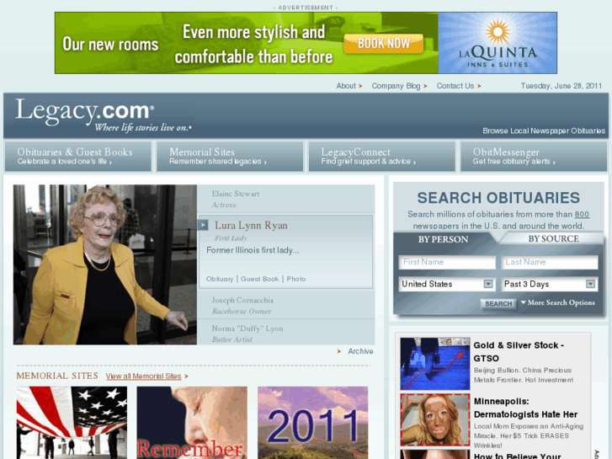The width and height of the screenshot is (612, 459).
Task: Click the orange arrow beside Archive
Action: click(x=339, y=351)
